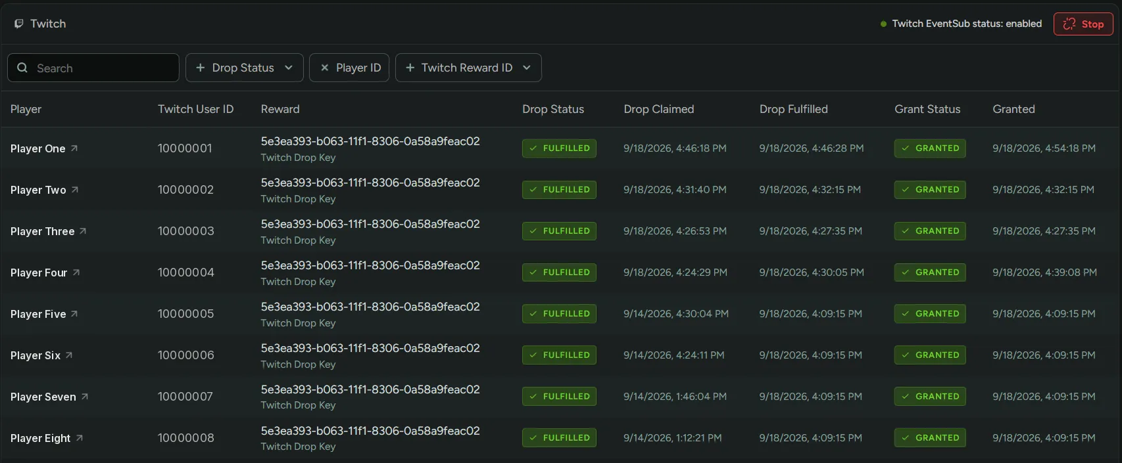Image resolution: width=1122 pixels, height=463 pixels.
Task: Open Player Two external link arrow
Action: [x=75, y=190]
